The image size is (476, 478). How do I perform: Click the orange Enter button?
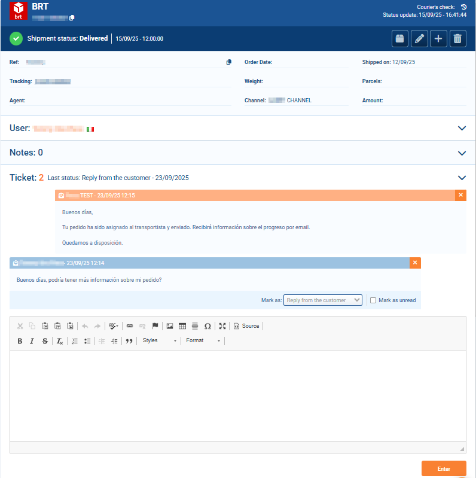(x=444, y=468)
